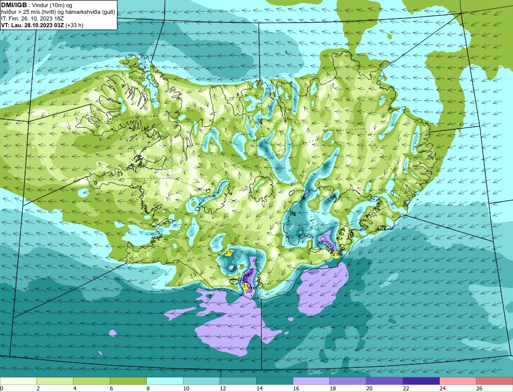Click the salmon legend swatch above 26 m/s

[x=495, y=381]
